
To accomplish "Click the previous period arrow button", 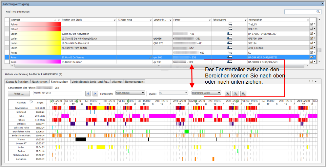I will (x=88, y=93).
